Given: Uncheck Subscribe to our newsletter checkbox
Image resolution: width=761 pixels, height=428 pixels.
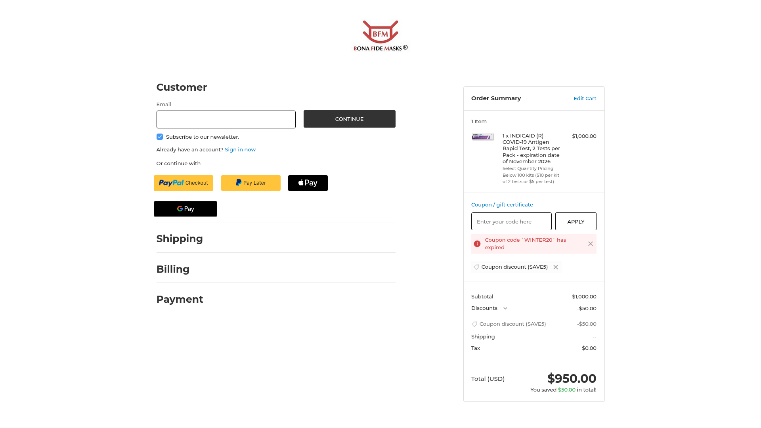Looking at the screenshot, I should (x=160, y=137).
